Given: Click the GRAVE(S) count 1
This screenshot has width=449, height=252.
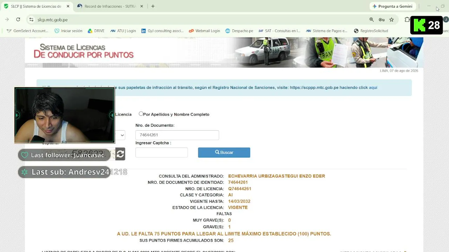Looking at the screenshot, I should 229,227.
